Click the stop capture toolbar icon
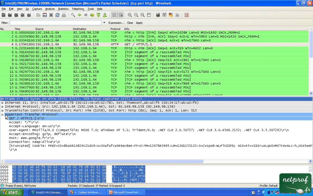Image resolution: width=313 pixels, height=196 pixels. [23, 15]
